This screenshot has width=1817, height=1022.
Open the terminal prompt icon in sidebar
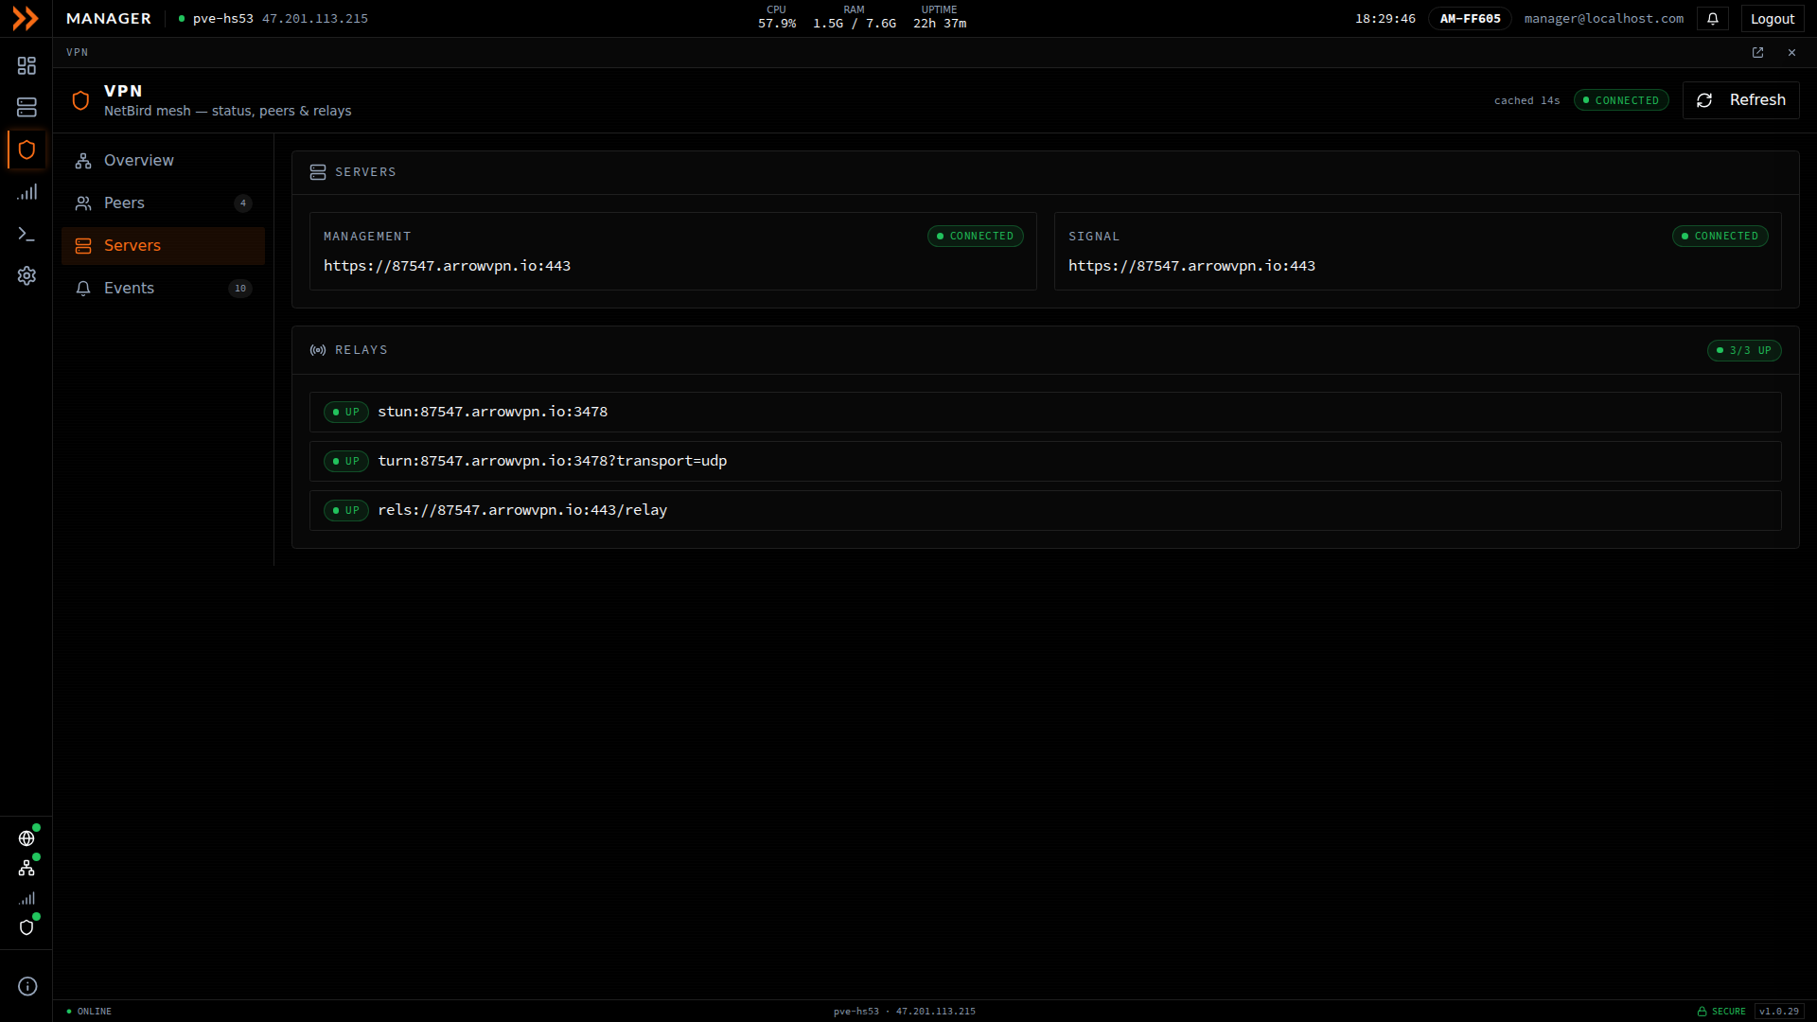point(26,234)
